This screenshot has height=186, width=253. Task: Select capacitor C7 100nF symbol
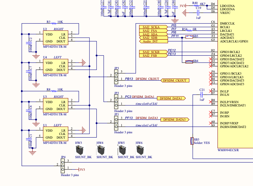[29, 72]
